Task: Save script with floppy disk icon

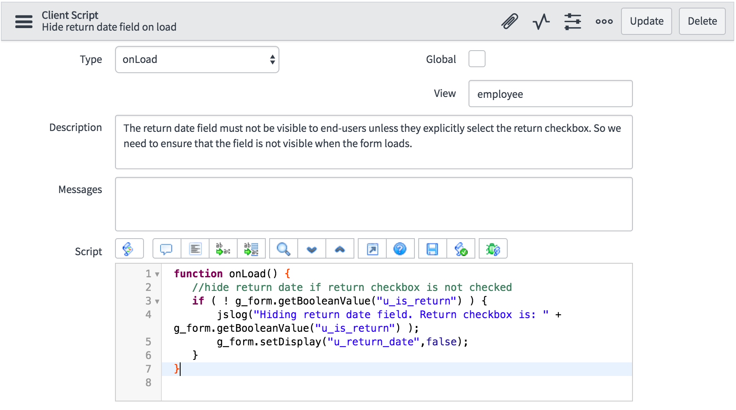Action: pos(432,249)
